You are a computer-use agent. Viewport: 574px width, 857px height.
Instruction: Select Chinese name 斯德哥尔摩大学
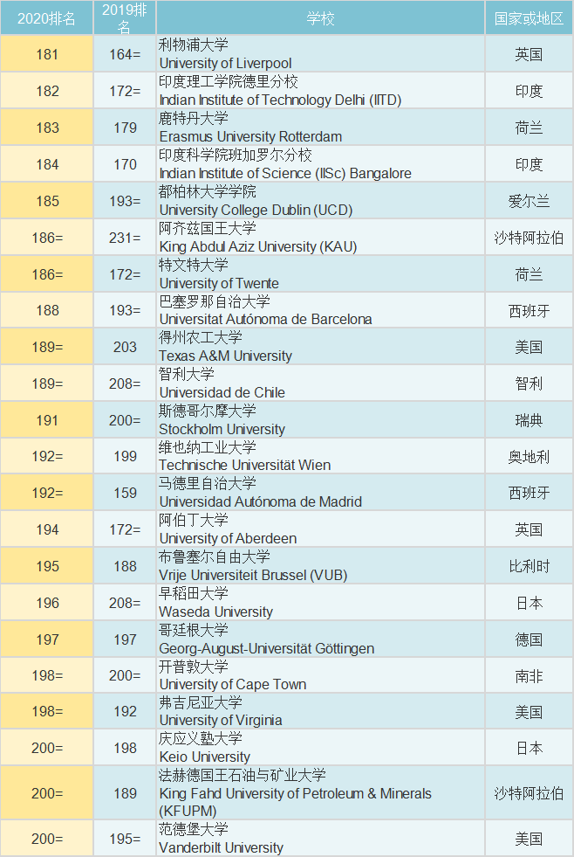[x=208, y=411]
